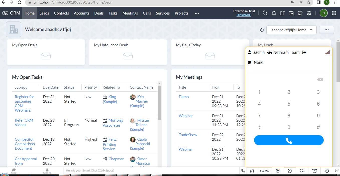Open the Deals module tab
Screen dimensions: 340x176
tap(99, 13)
